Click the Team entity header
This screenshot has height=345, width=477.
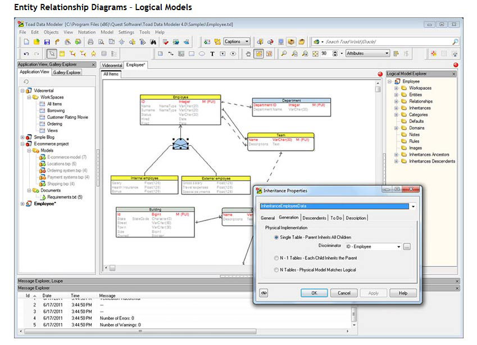[280, 135]
